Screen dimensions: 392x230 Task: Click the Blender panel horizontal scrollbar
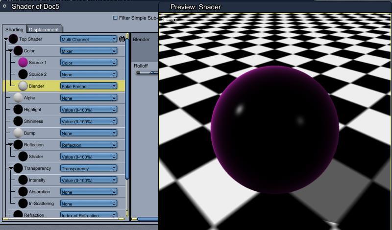tap(148, 219)
